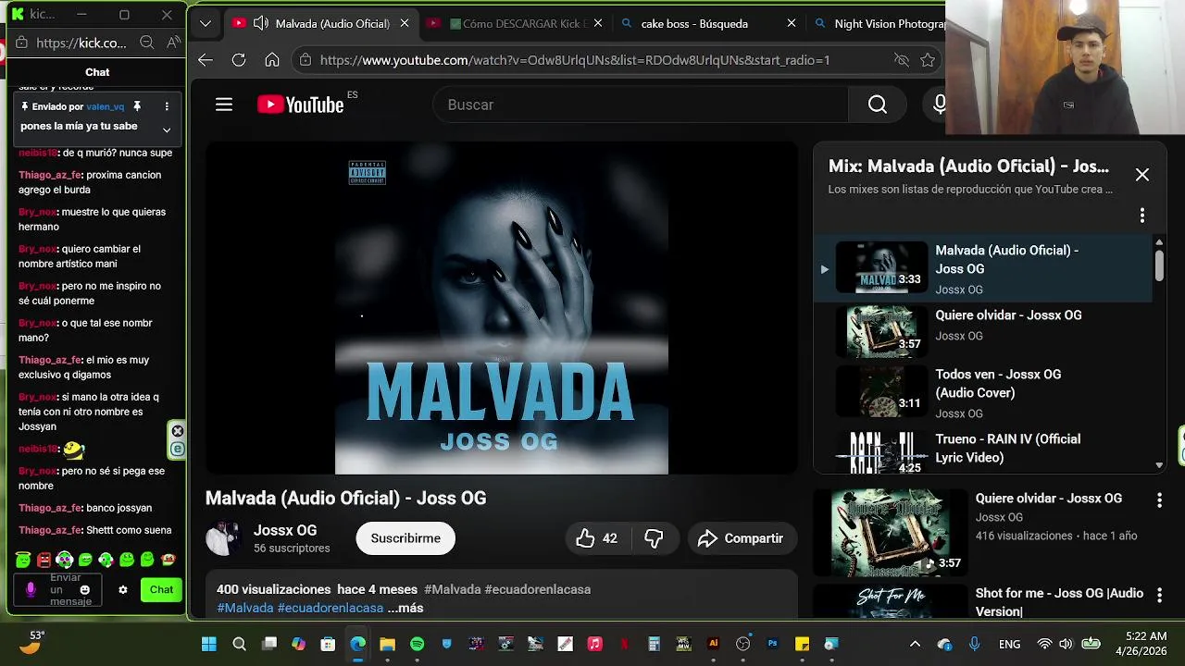Viewport: 1185px width, 666px height.
Task: Switch to Night Vision Photography tab
Action: pyautogui.click(x=878, y=23)
